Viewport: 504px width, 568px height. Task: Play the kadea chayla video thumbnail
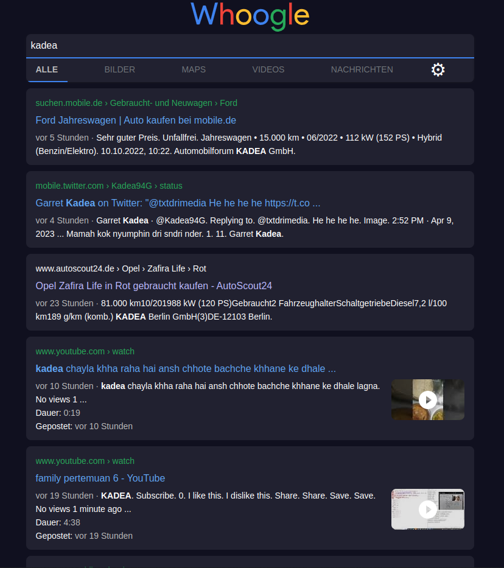427,399
